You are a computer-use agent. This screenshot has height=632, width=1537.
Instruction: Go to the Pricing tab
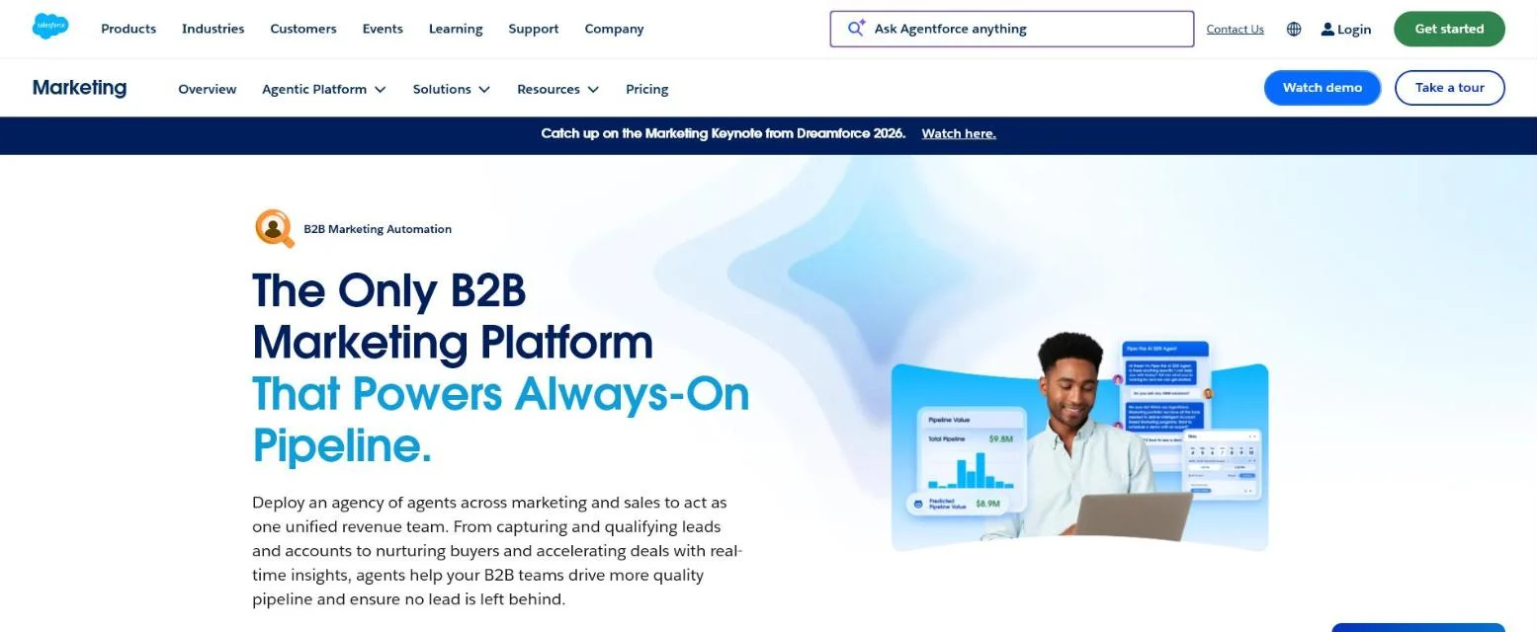click(647, 89)
